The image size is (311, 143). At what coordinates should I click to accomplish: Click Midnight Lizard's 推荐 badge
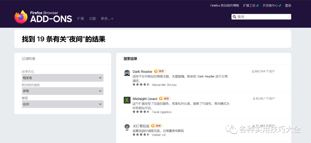coord(165,98)
